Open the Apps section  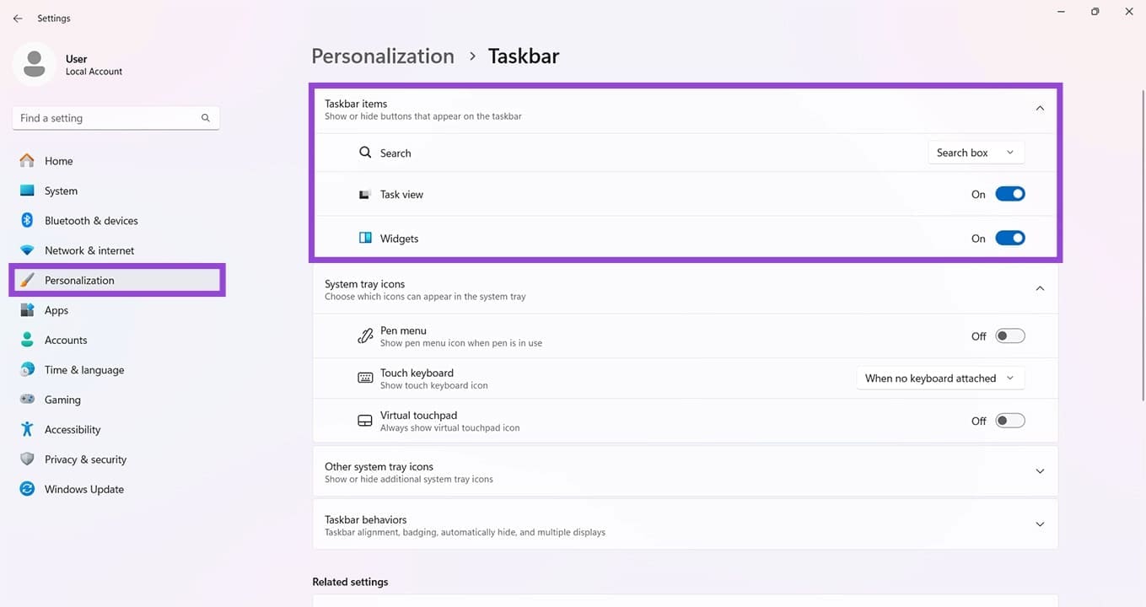pyautogui.click(x=28, y=309)
